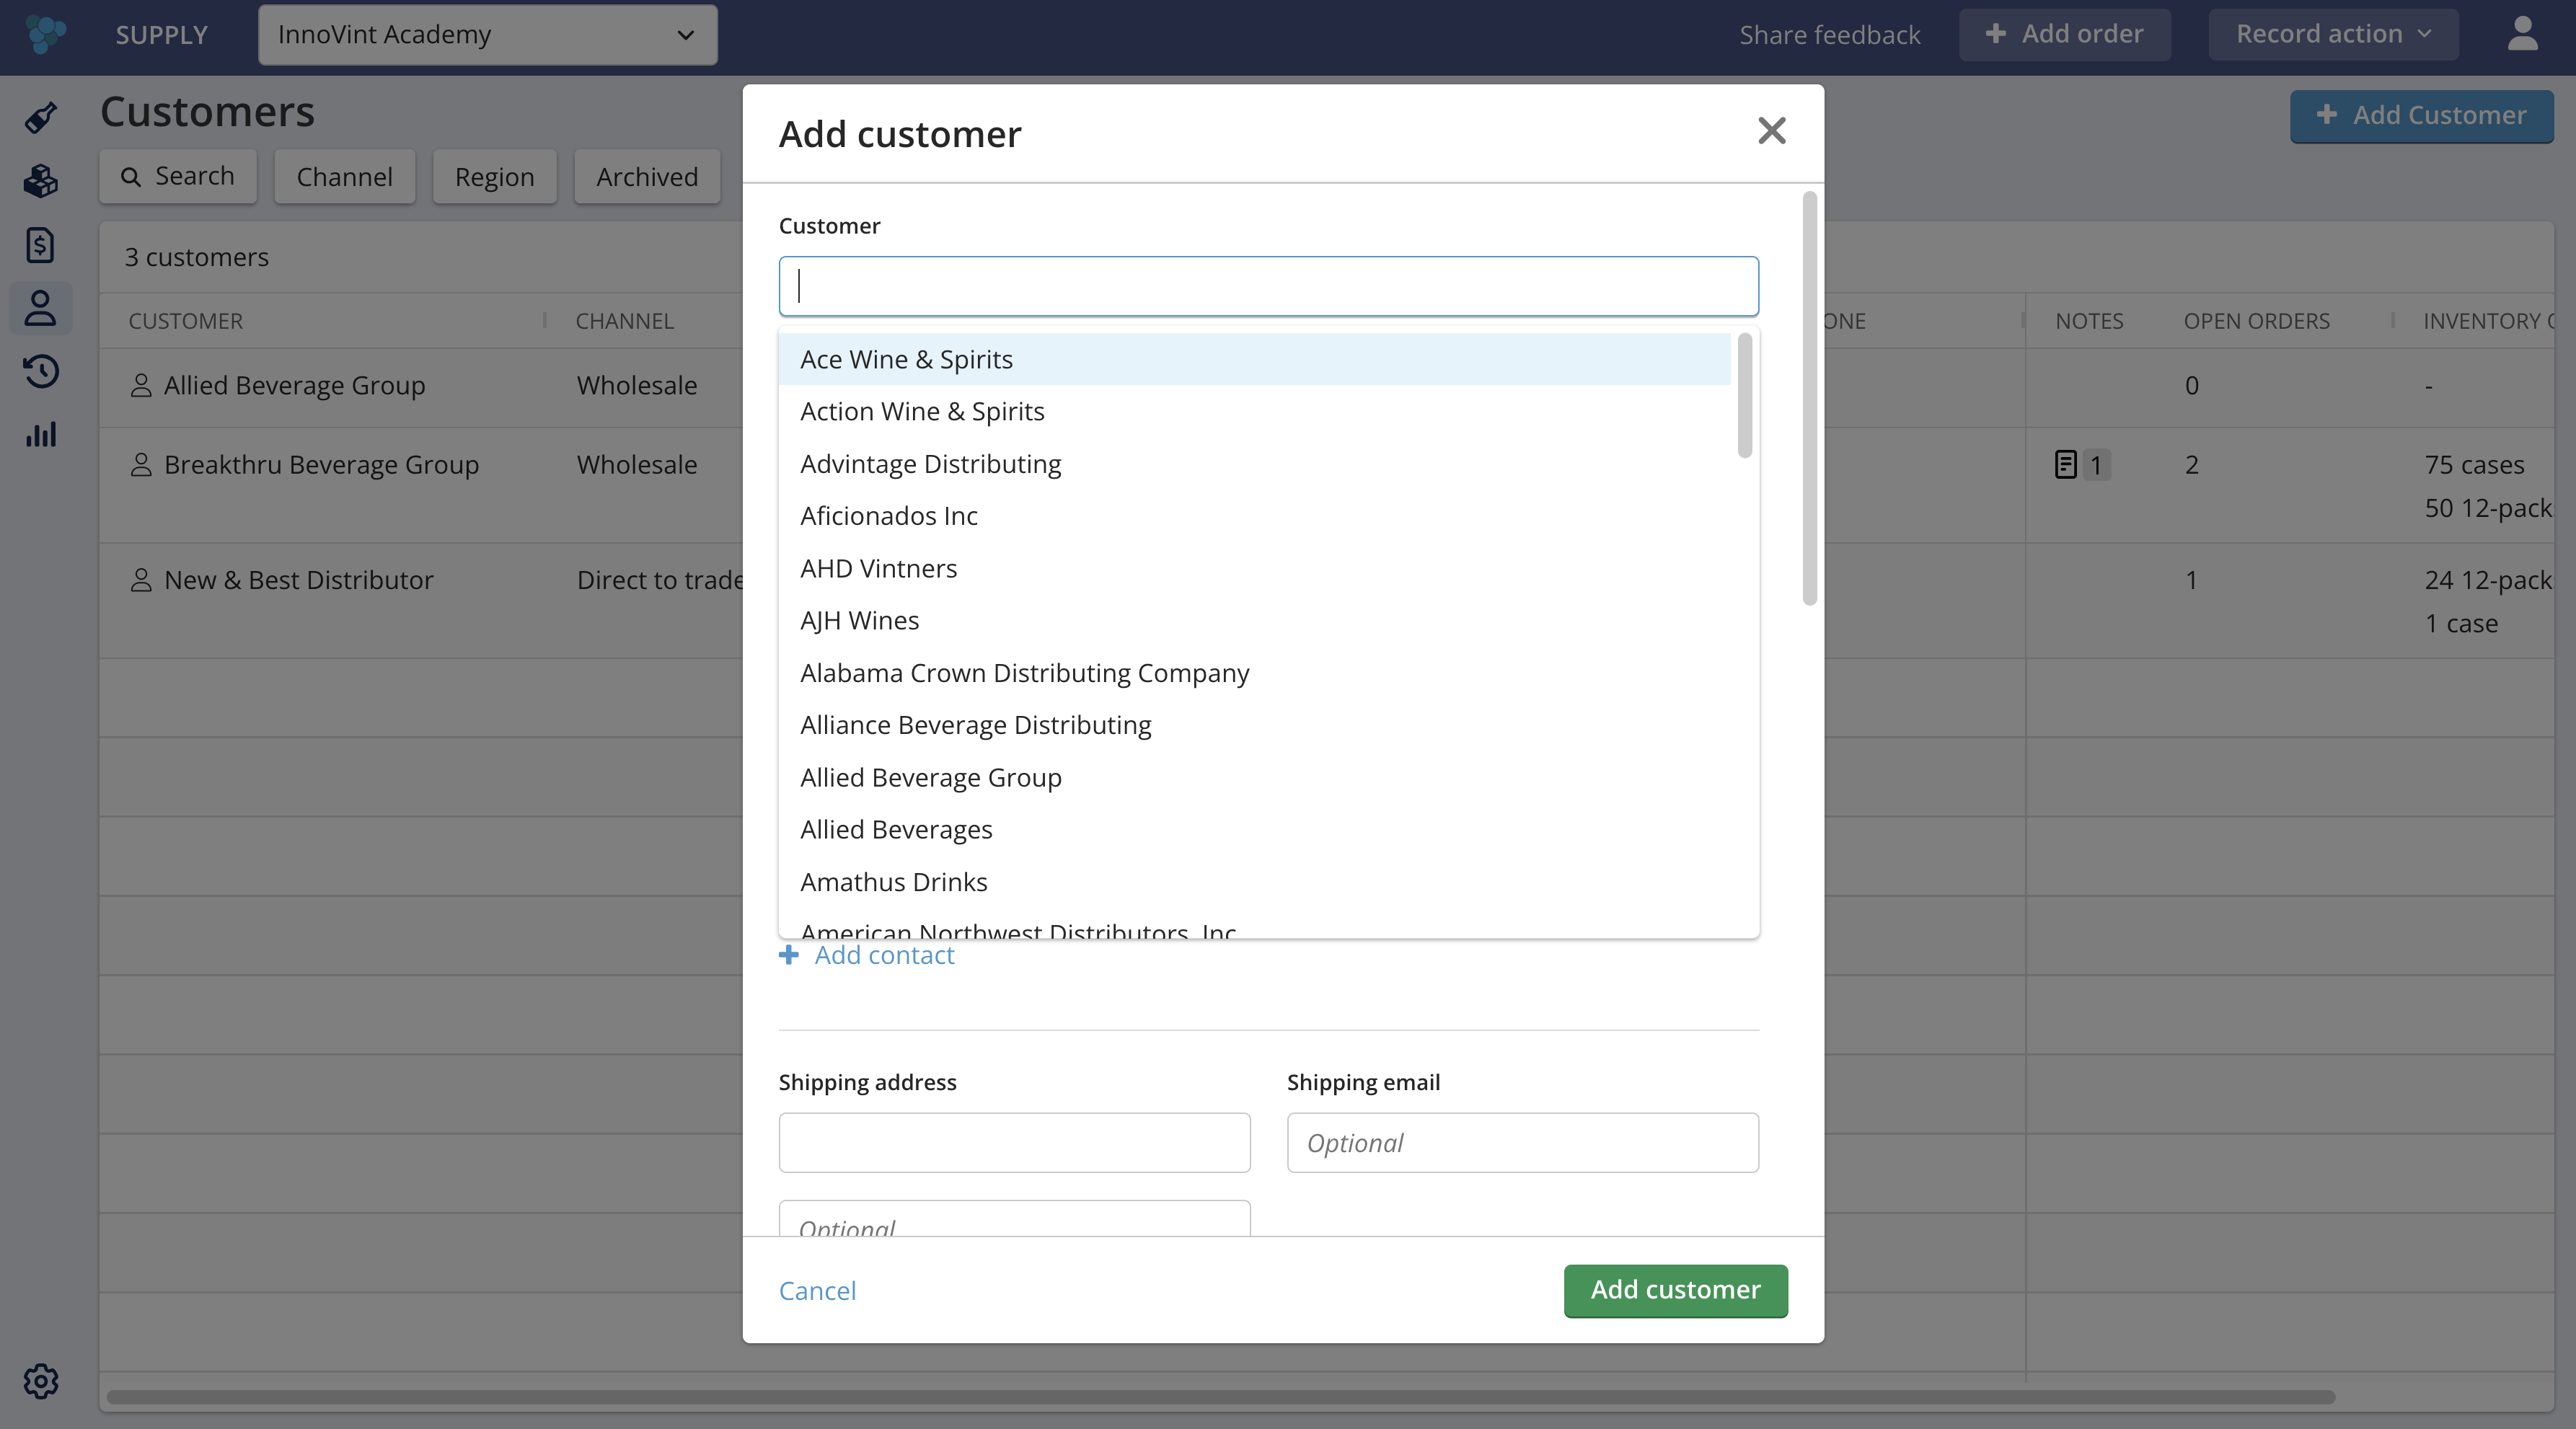The image size is (2576, 1429).
Task: Click the Search magnifier filter
Action: pos(178,177)
